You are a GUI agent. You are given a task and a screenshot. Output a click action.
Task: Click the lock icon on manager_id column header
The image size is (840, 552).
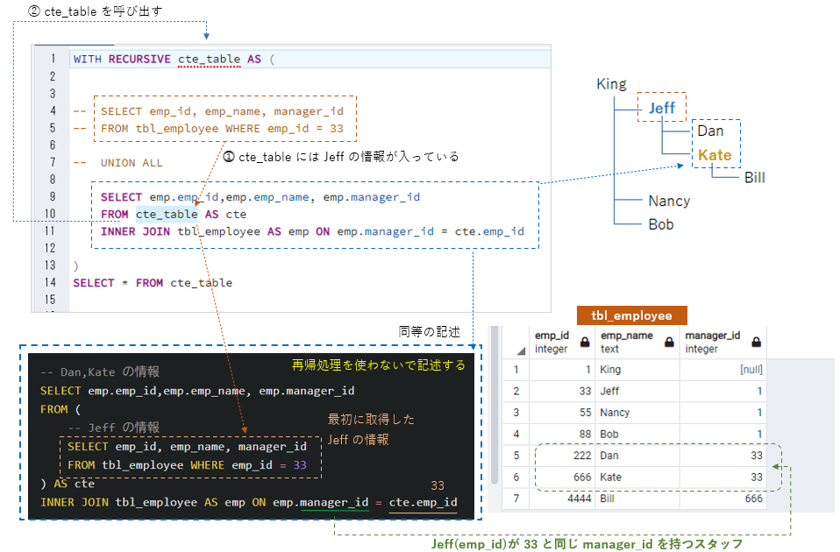pos(756,343)
